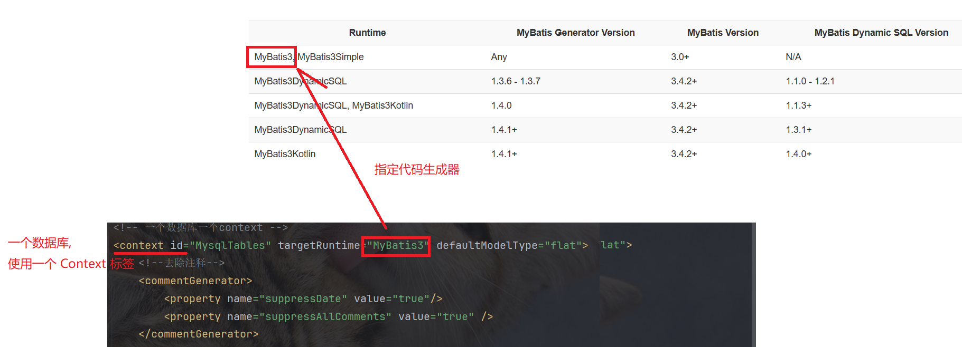Click the opening <commentGenerator> tag
The image size is (962, 347).
click(x=195, y=281)
